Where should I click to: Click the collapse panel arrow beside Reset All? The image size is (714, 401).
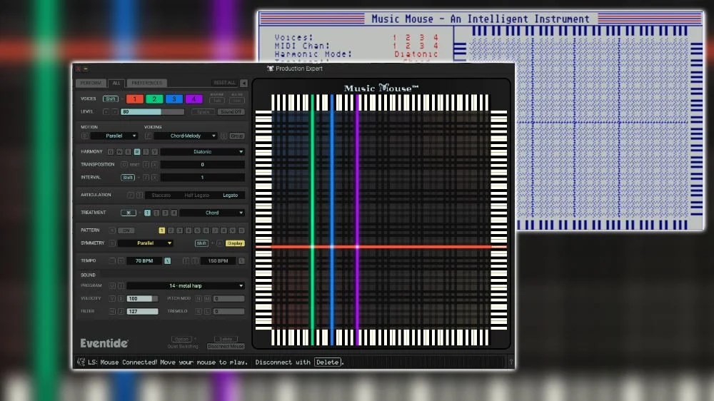(243, 83)
